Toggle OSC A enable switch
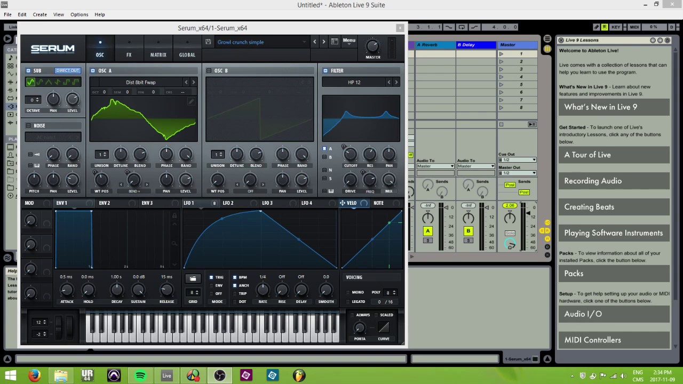683x384 pixels. [x=93, y=70]
